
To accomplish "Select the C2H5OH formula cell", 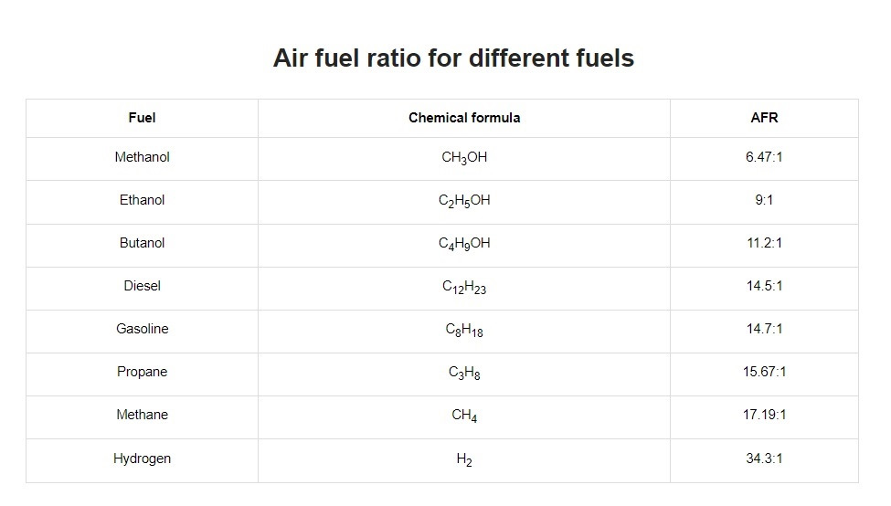I will pos(464,201).
